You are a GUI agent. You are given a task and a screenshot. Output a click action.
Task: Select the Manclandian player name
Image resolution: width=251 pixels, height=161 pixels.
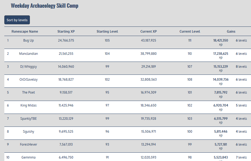click(x=28, y=54)
